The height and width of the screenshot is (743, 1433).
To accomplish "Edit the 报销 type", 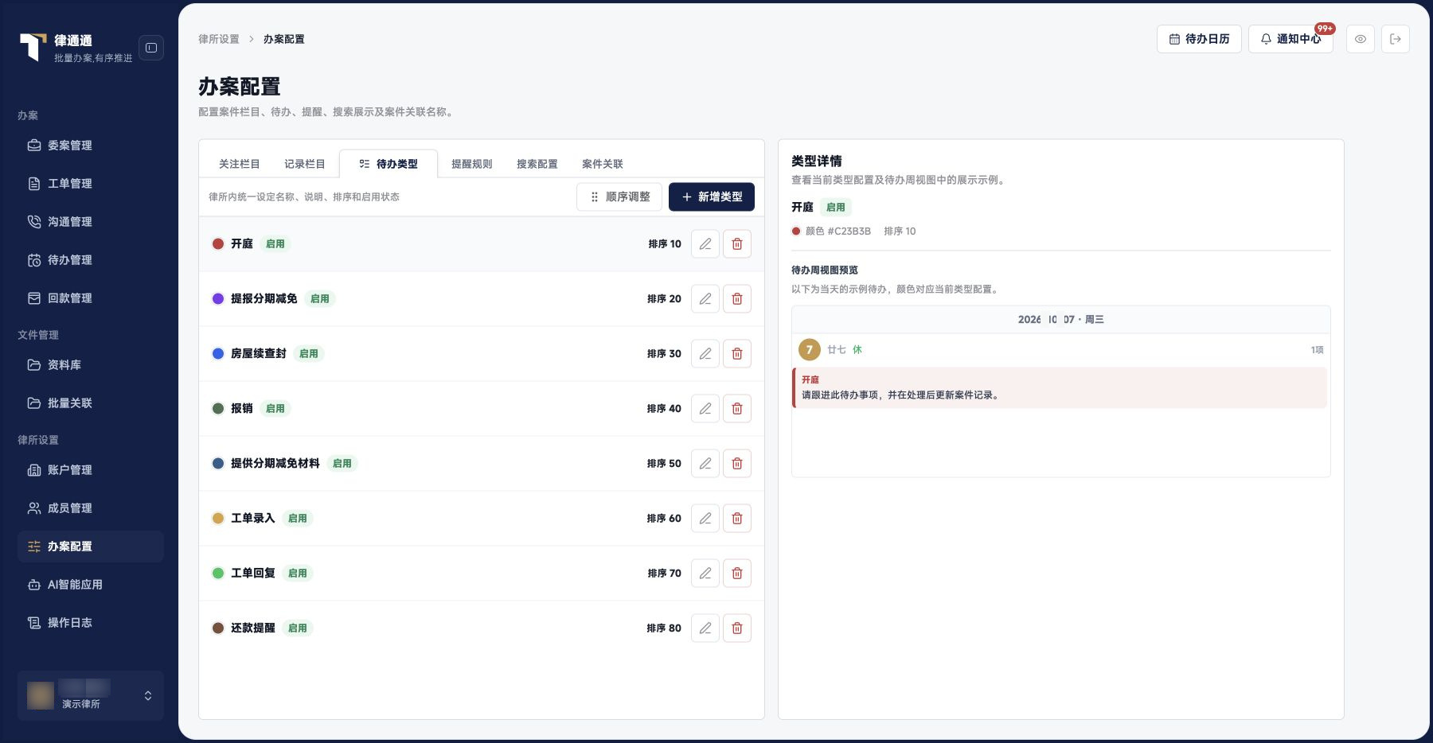I will [705, 409].
